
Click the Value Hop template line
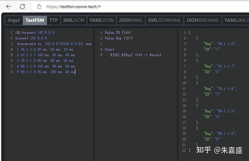tap(118, 38)
